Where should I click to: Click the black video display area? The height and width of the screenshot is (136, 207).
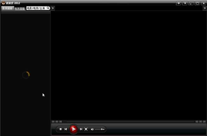[x=129, y=65]
